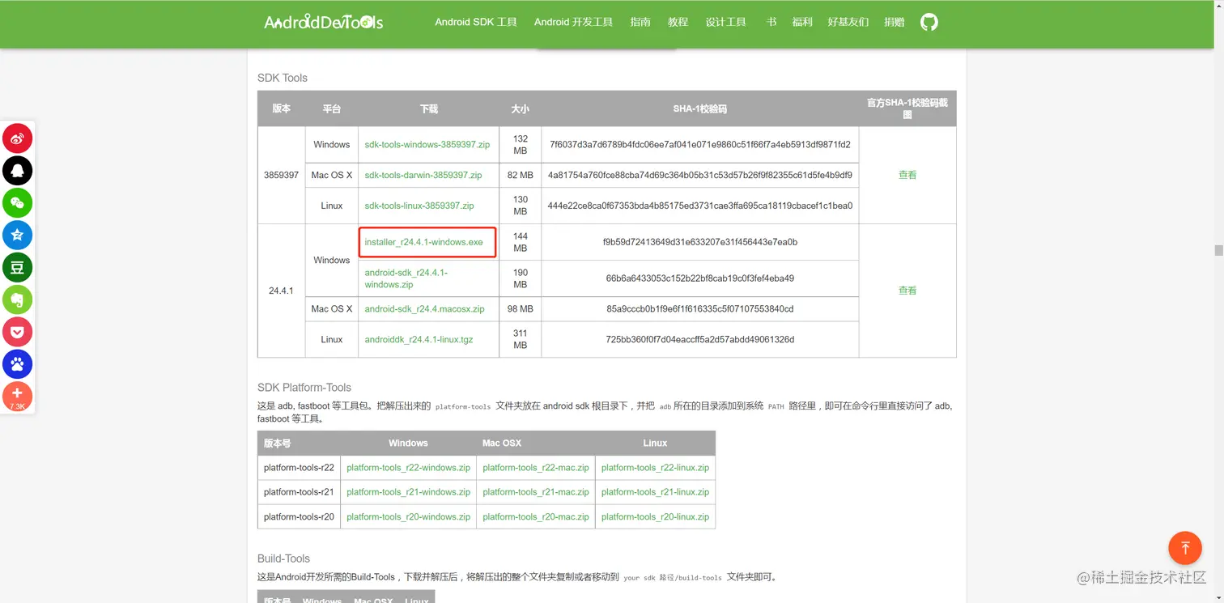Download platform-tools_r20-linux.zip
The width and height of the screenshot is (1224, 603).
(x=655, y=517)
